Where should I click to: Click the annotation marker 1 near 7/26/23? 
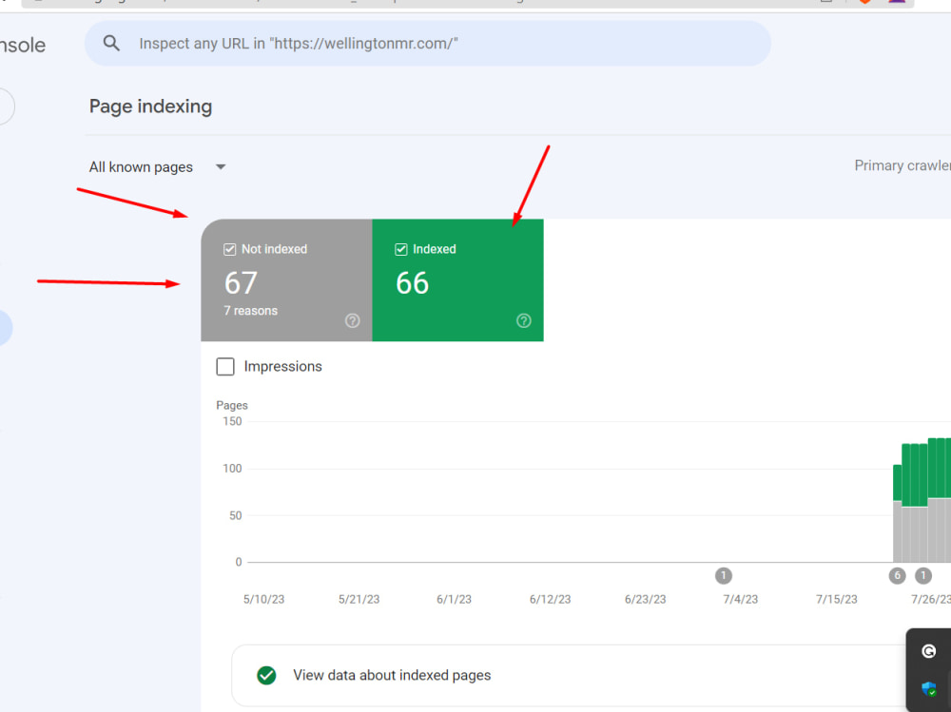[x=923, y=575]
